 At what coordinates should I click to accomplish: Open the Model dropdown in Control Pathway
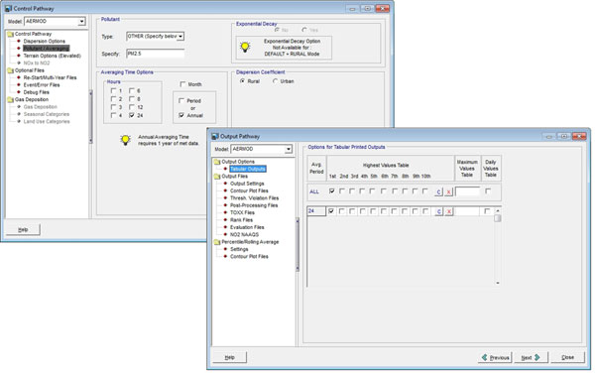coord(81,22)
